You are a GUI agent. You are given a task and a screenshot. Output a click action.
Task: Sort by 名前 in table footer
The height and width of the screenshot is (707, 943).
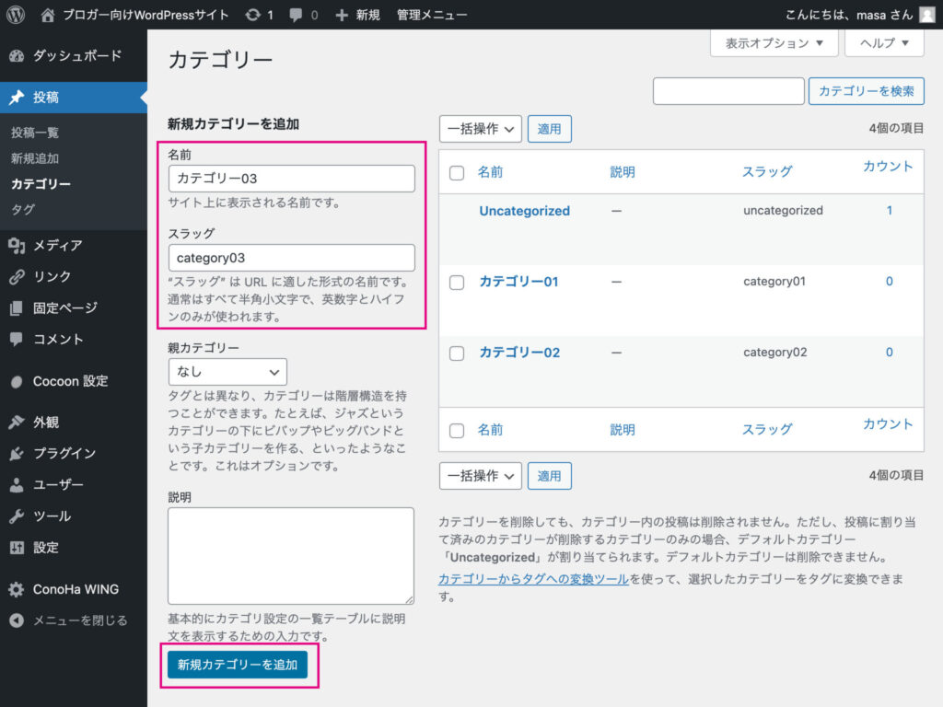490,429
